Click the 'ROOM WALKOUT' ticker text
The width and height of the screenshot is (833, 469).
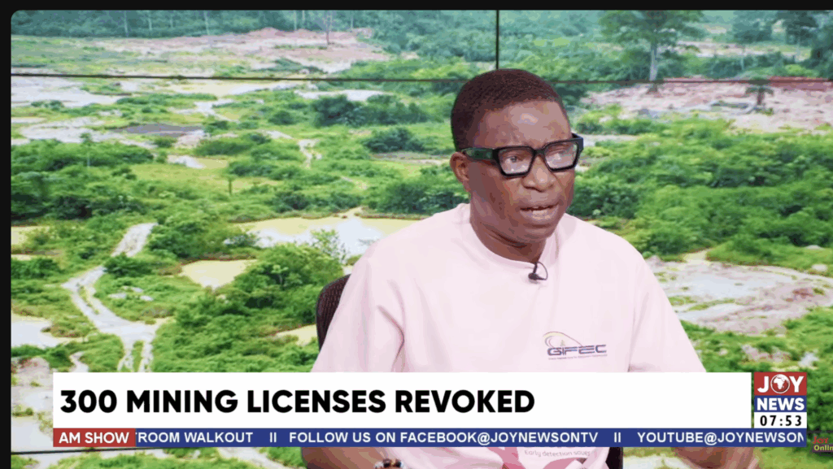point(195,438)
